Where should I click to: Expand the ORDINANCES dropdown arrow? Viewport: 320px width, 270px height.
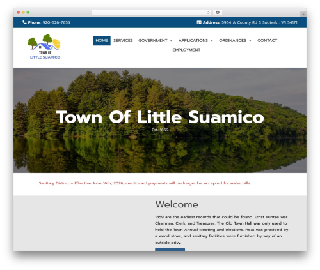tap(250, 41)
